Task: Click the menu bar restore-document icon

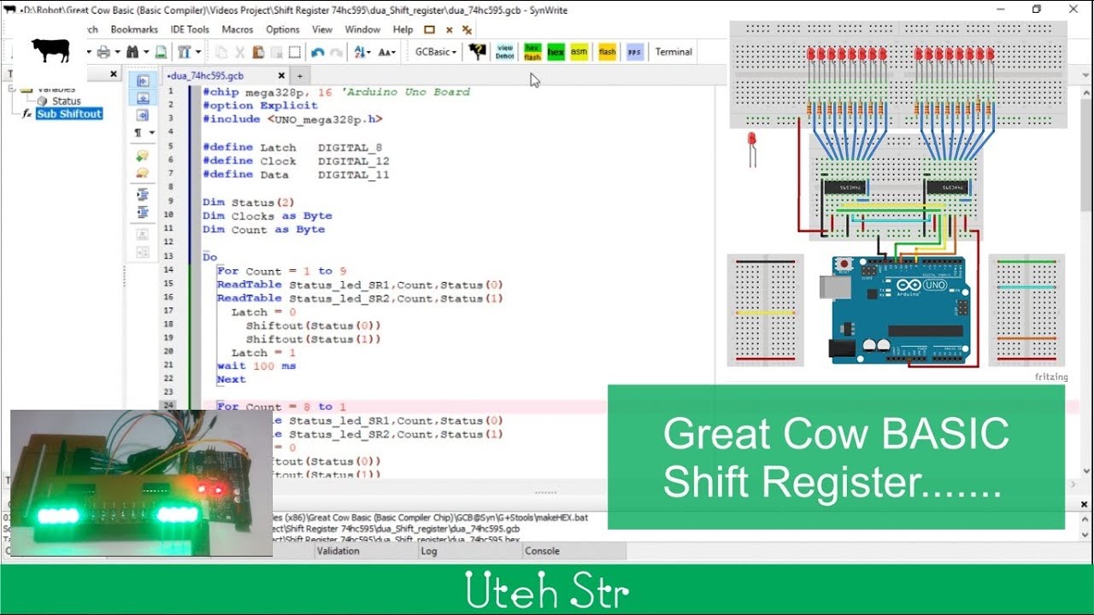Action: pos(430,29)
